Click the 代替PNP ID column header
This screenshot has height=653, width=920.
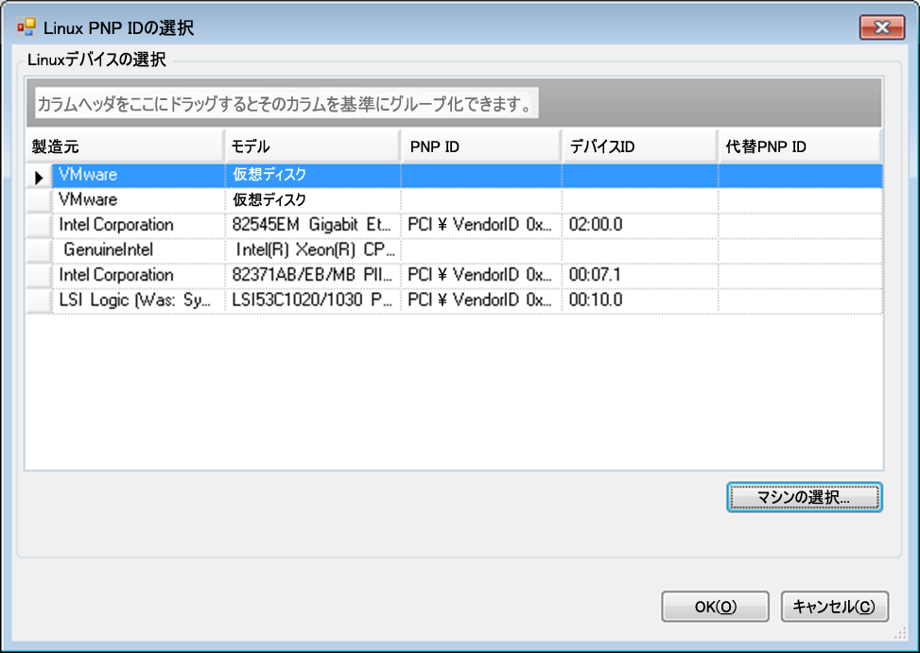click(799, 146)
